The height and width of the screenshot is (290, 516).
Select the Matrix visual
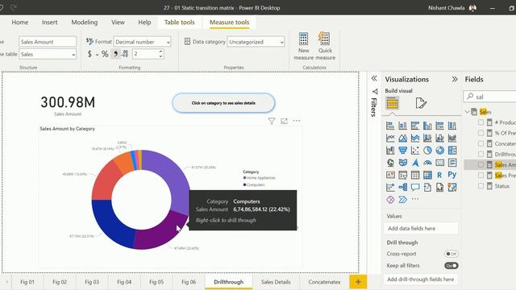[427, 175]
